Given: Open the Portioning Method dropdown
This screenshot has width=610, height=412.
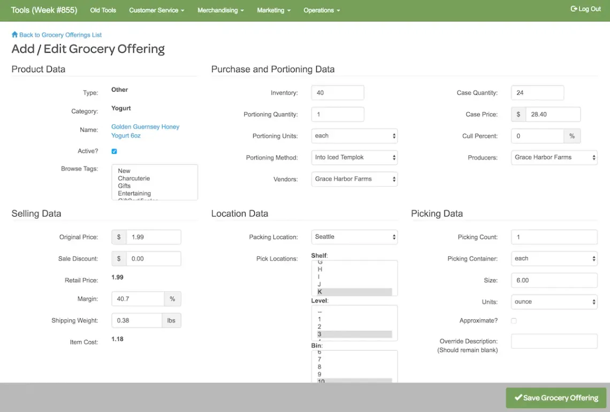Looking at the screenshot, I should point(354,157).
